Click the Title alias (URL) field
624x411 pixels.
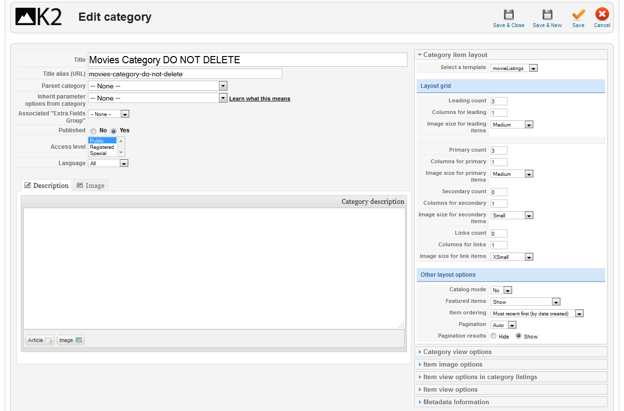(x=185, y=74)
